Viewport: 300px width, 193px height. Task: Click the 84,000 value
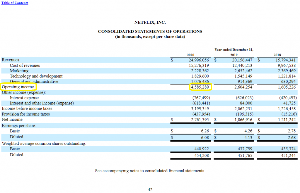coord(246,103)
